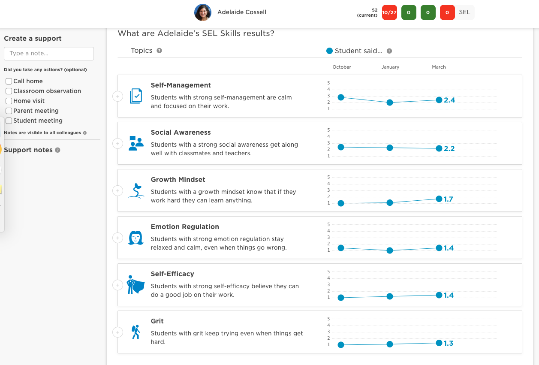
Task: Click the Self-Management score 2.4
Action: (x=449, y=100)
